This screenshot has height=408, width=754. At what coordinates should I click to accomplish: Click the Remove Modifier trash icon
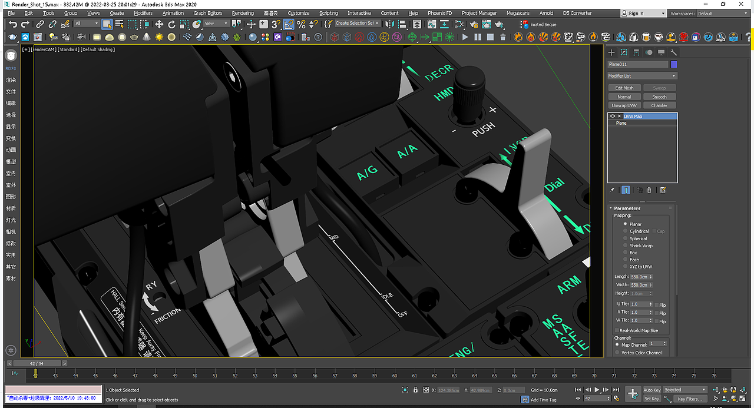click(649, 190)
